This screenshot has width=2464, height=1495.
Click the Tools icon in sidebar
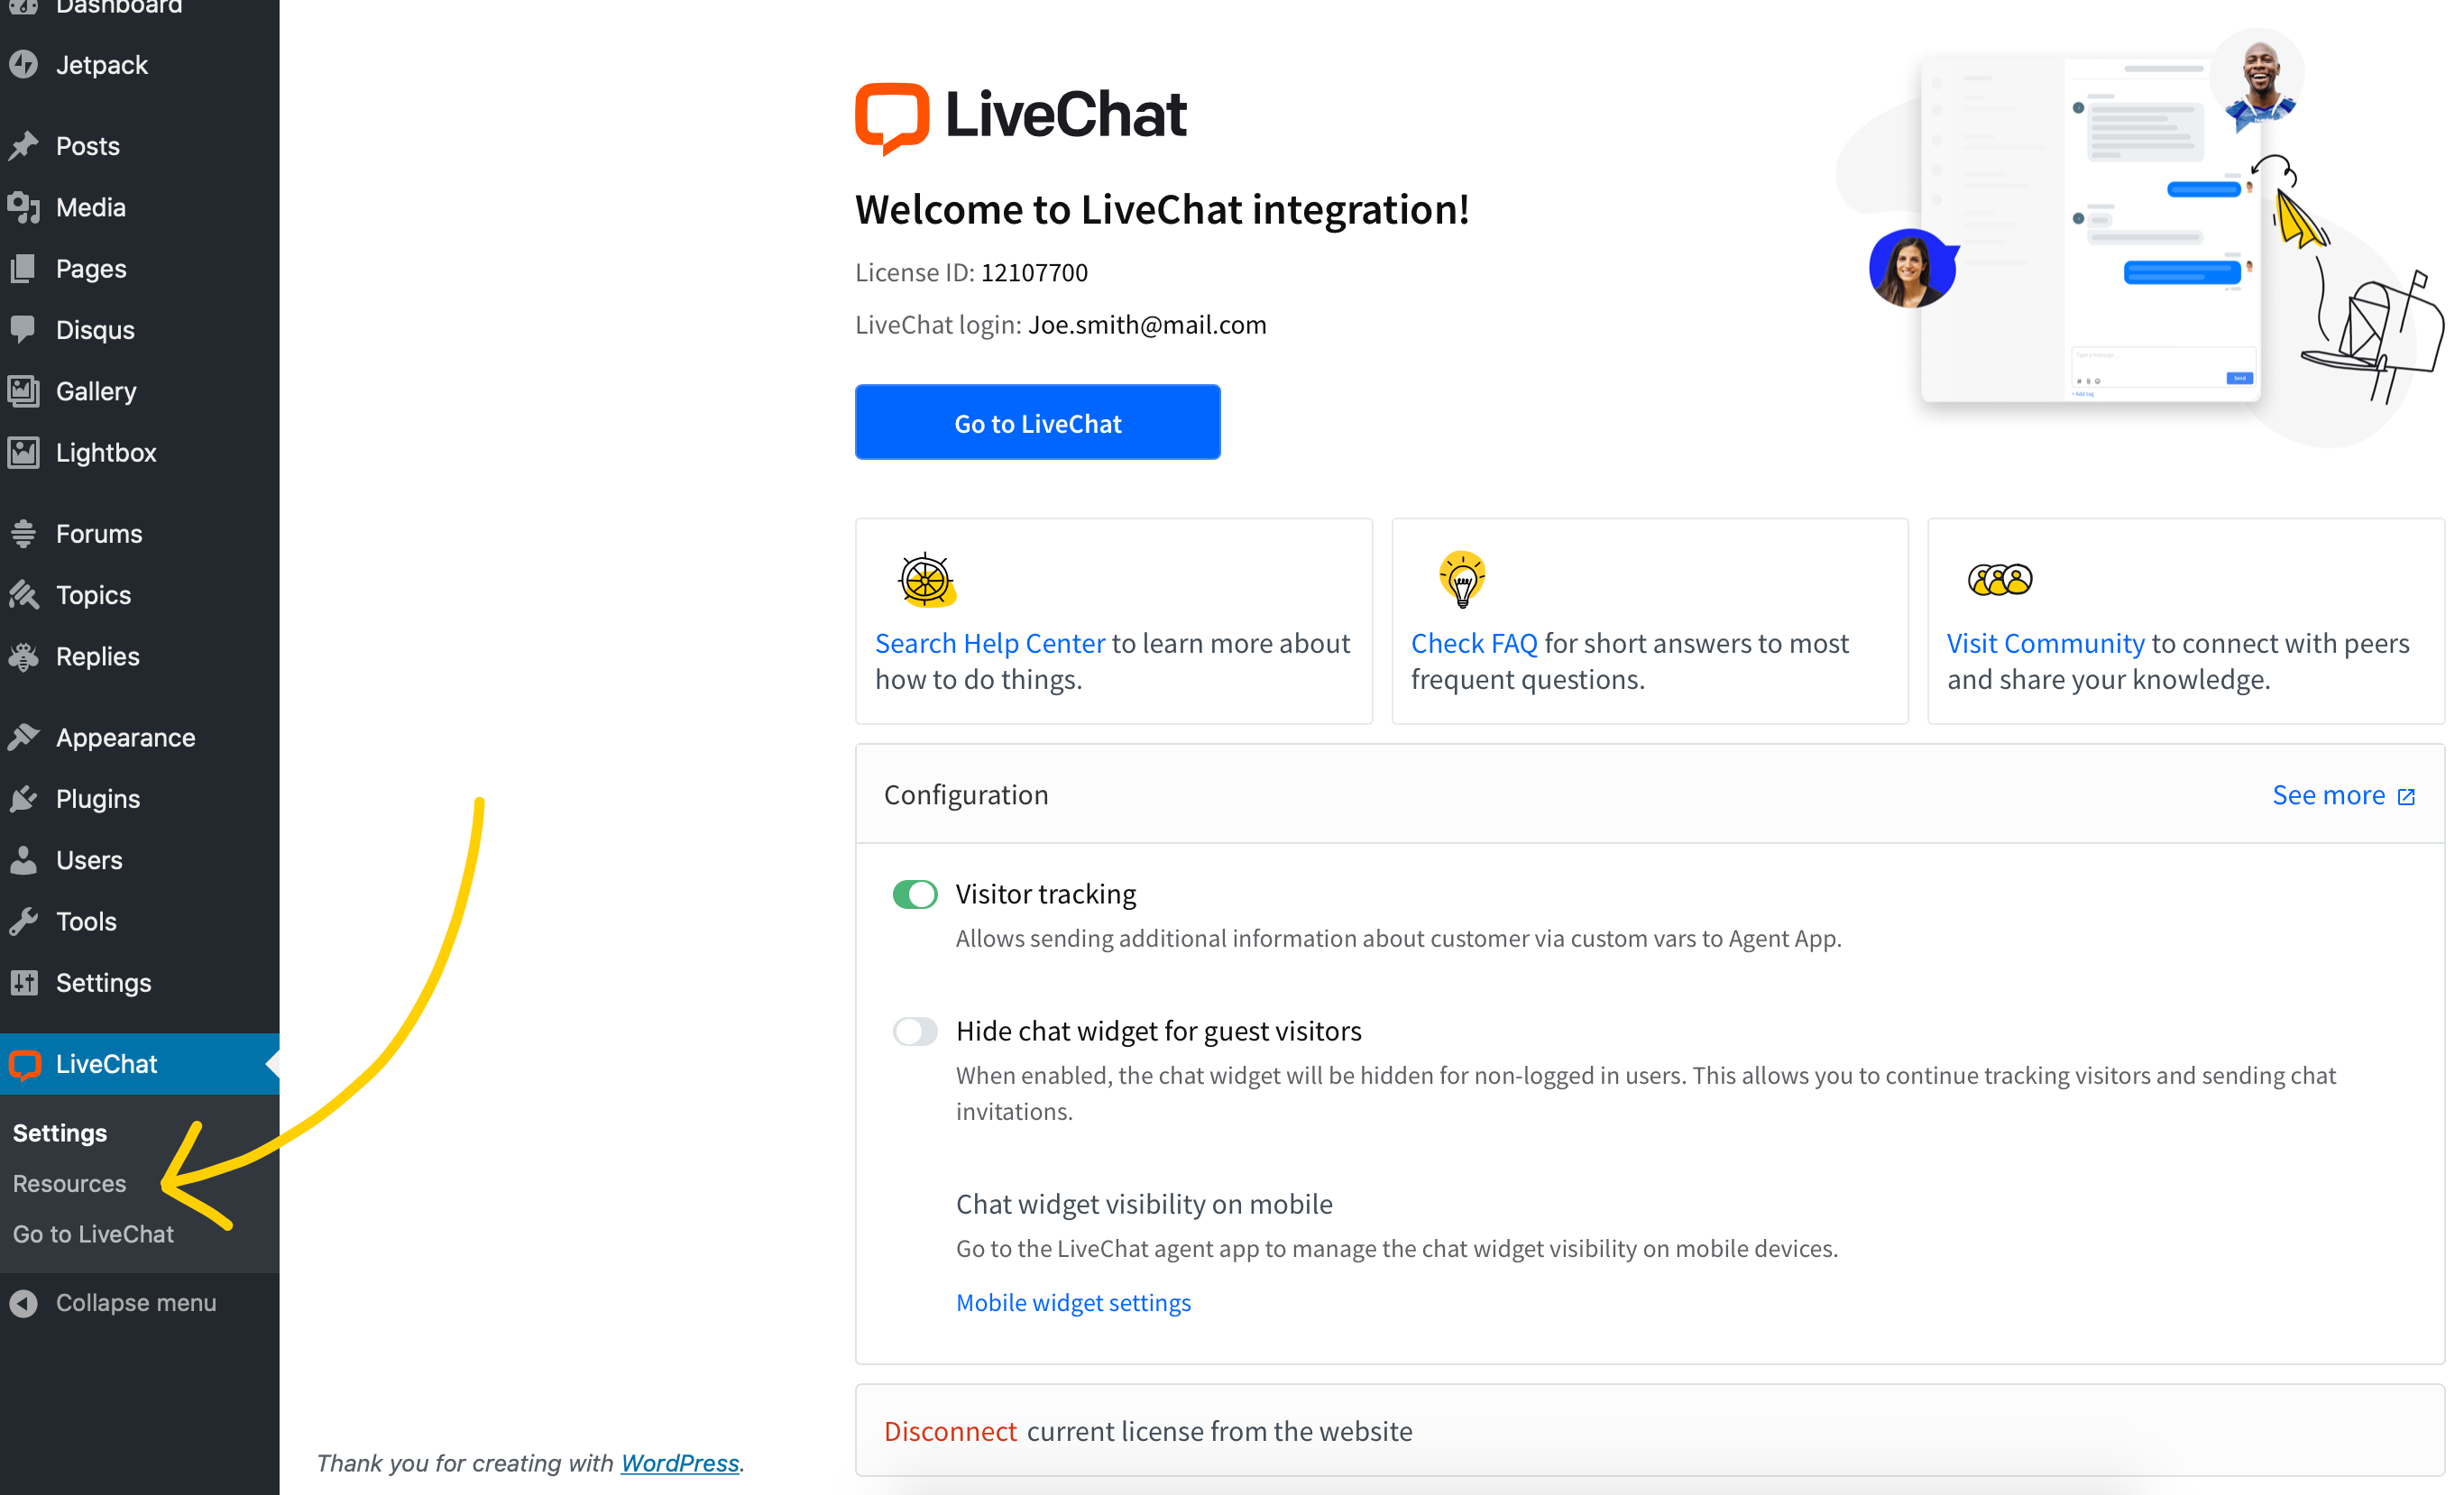26,922
